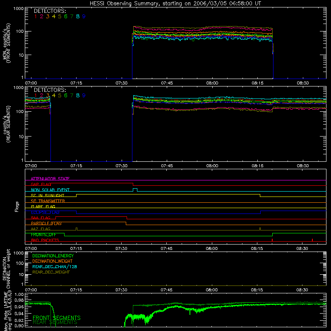Click dark green detector 7 in front segments legend
This screenshot has height=331, width=331.
pyautogui.click(x=72, y=17)
